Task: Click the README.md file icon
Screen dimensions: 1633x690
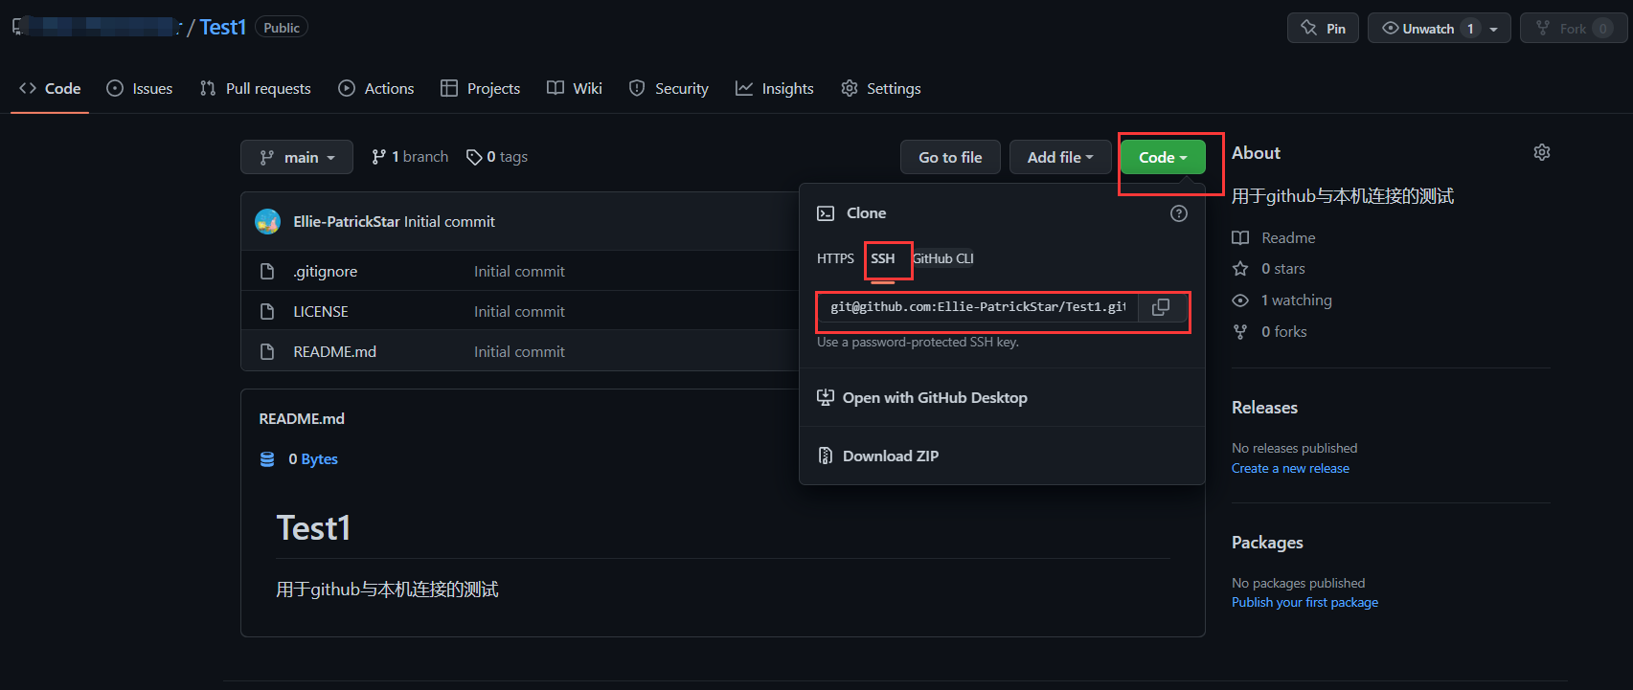Action: (x=267, y=352)
